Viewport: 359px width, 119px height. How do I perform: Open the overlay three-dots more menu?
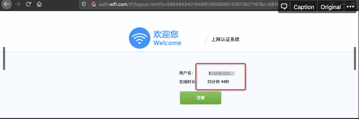(x=350, y=7)
